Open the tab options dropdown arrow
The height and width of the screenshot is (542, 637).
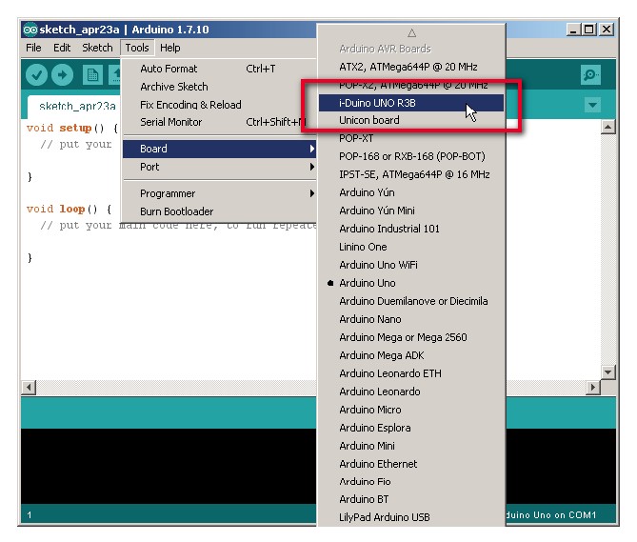coord(592,105)
